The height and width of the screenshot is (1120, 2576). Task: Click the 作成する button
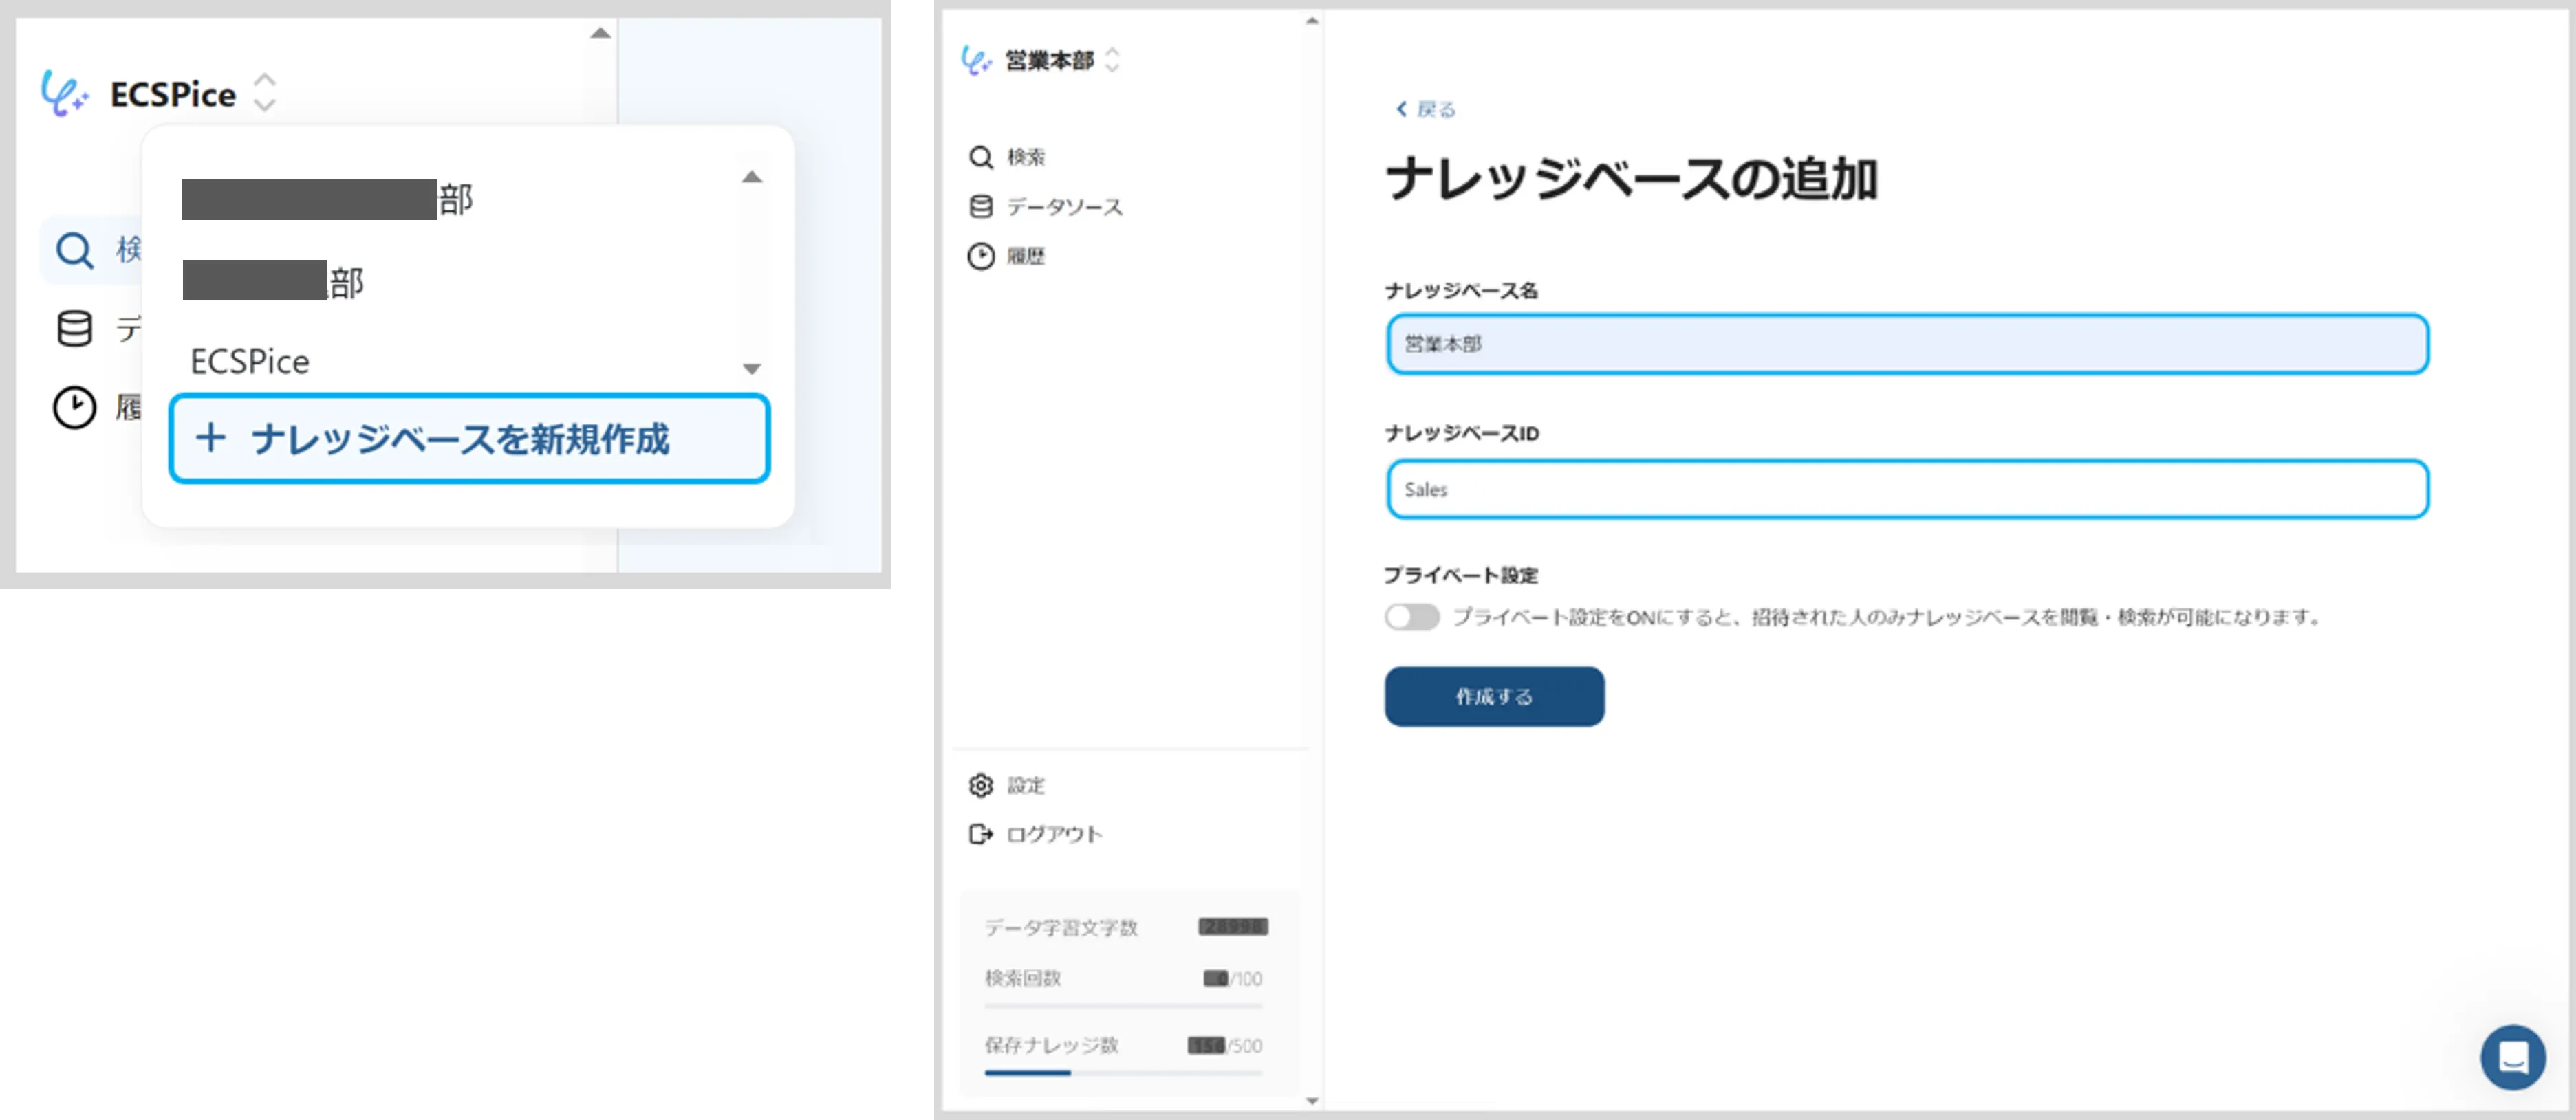(x=1494, y=696)
